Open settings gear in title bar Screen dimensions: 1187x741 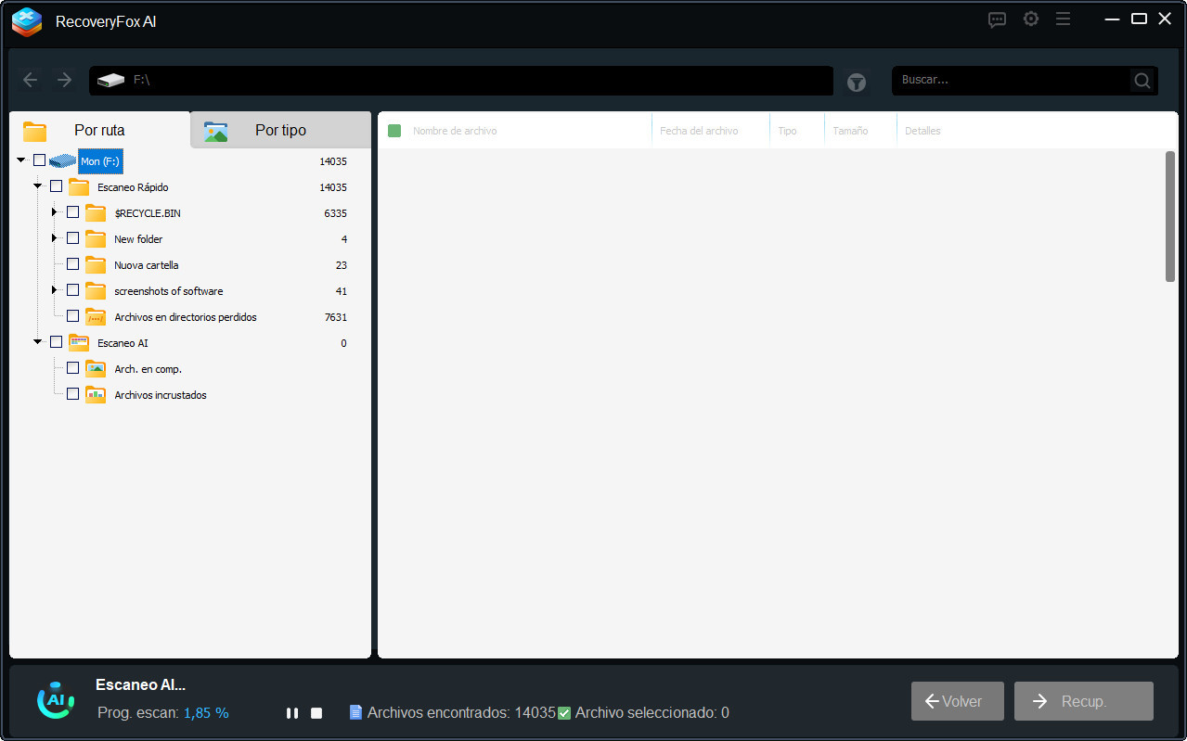[1030, 19]
